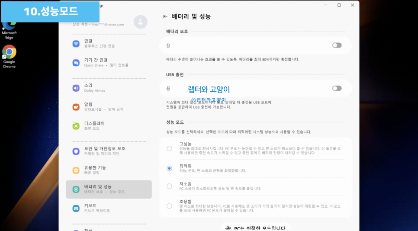The height and width of the screenshot is (231, 418).
Task: Click the 배터리 및 성능 page title
Action: (191, 16)
